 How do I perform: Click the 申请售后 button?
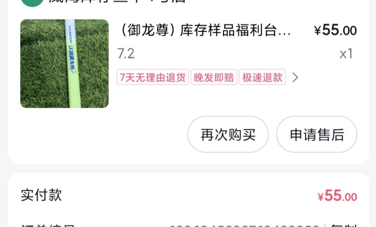(x=316, y=134)
